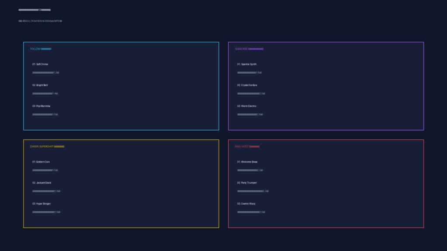Viewport: 447px width, 251px height.
Task: Select the "03. Pop Marimba" sound title
Action: pos(41,106)
